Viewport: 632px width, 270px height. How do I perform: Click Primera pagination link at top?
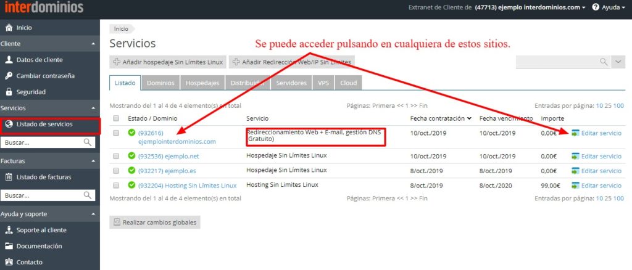(x=383, y=106)
